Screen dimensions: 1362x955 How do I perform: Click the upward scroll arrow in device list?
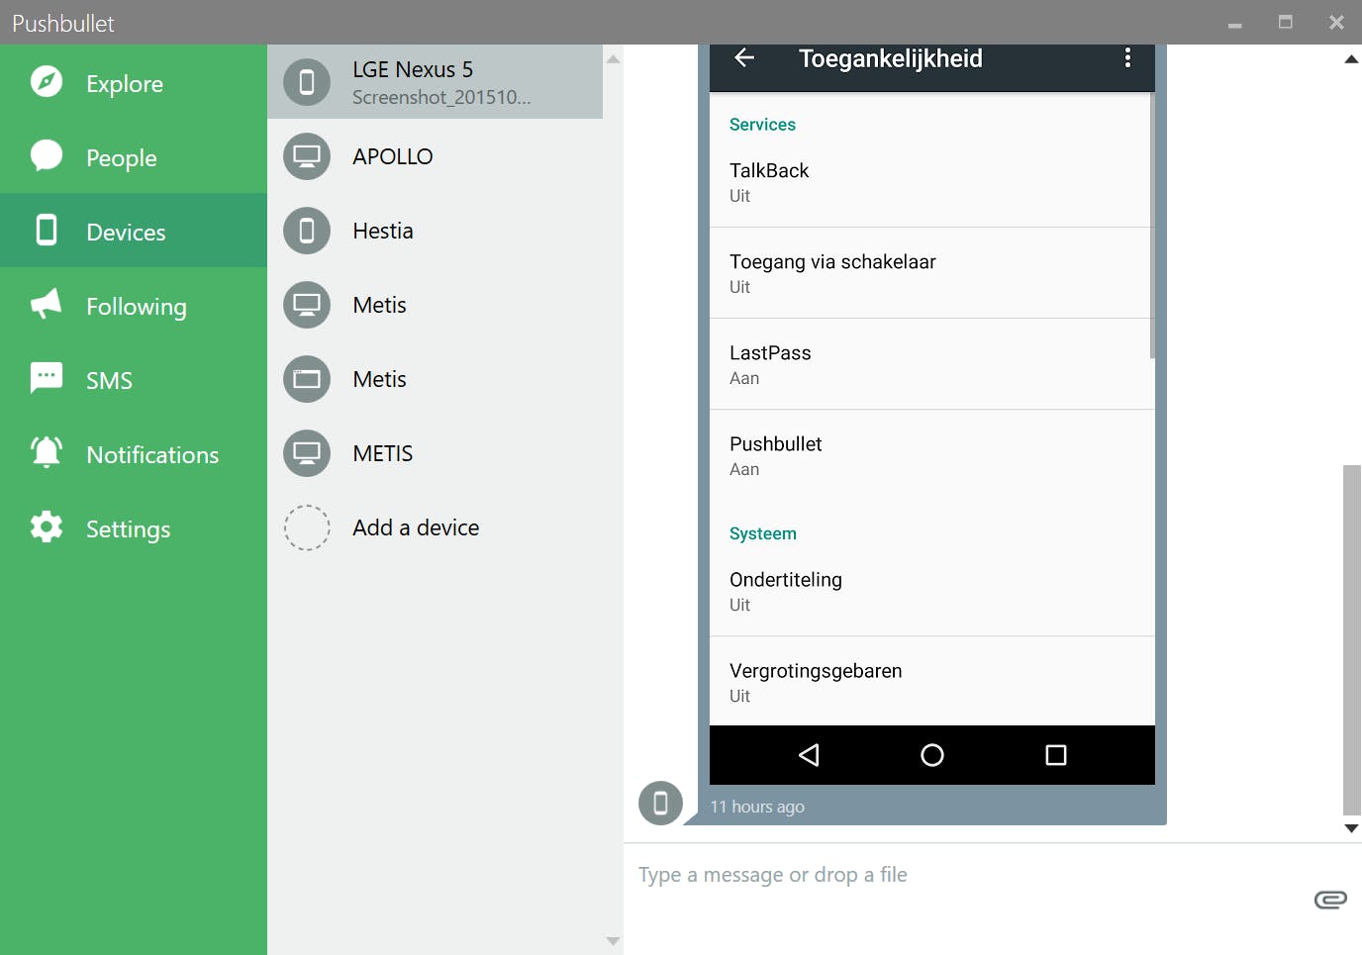coord(613,58)
